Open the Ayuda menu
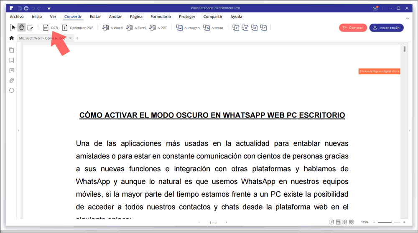Screen dimensions: 418x233 pyautogui.click(x=236, y=17)
